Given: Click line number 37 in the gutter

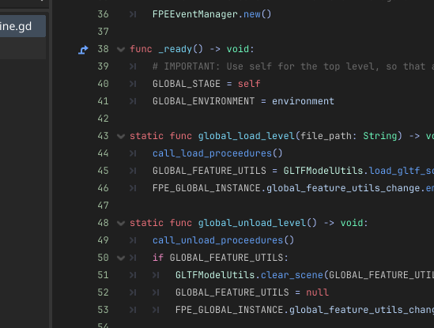Looking at the screenshot, I should [103, 32].
